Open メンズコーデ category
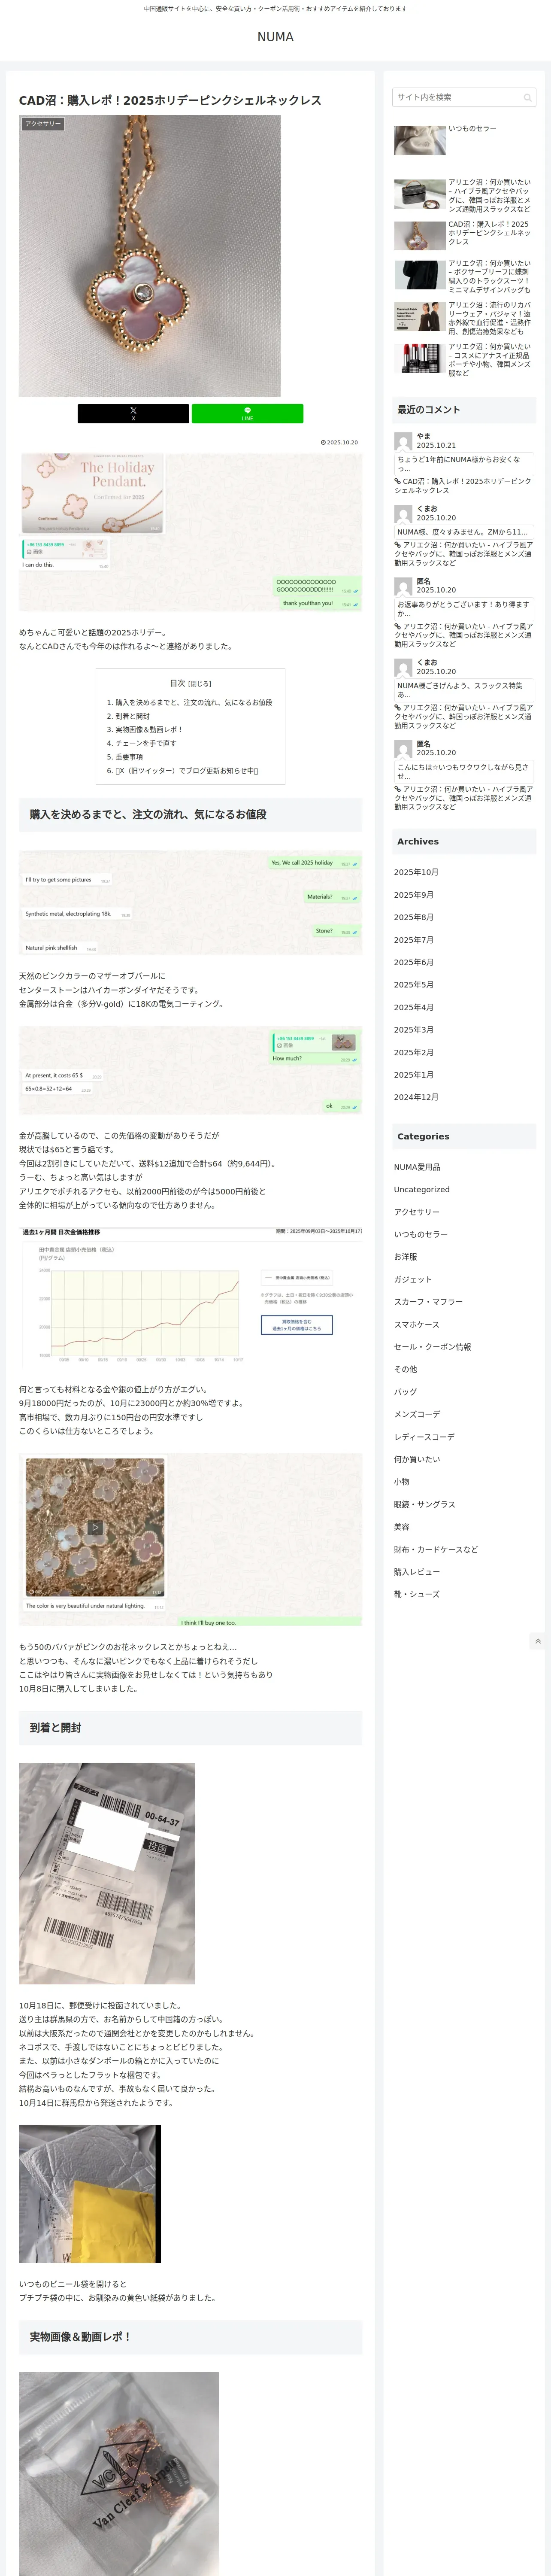This screenshot has width=551, height=2576. point(417,1414)
